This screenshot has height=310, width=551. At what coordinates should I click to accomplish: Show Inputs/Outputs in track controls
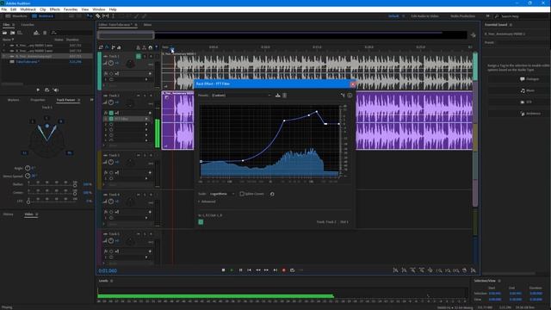101,47
